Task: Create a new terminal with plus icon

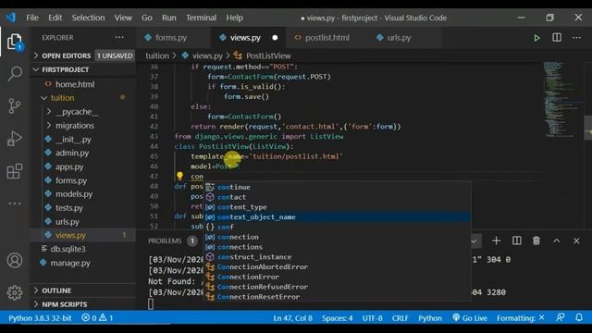Action: click(x=496, y=240)
